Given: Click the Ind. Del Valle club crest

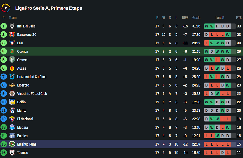Looking at the screenshot, I should click(12, 26).
